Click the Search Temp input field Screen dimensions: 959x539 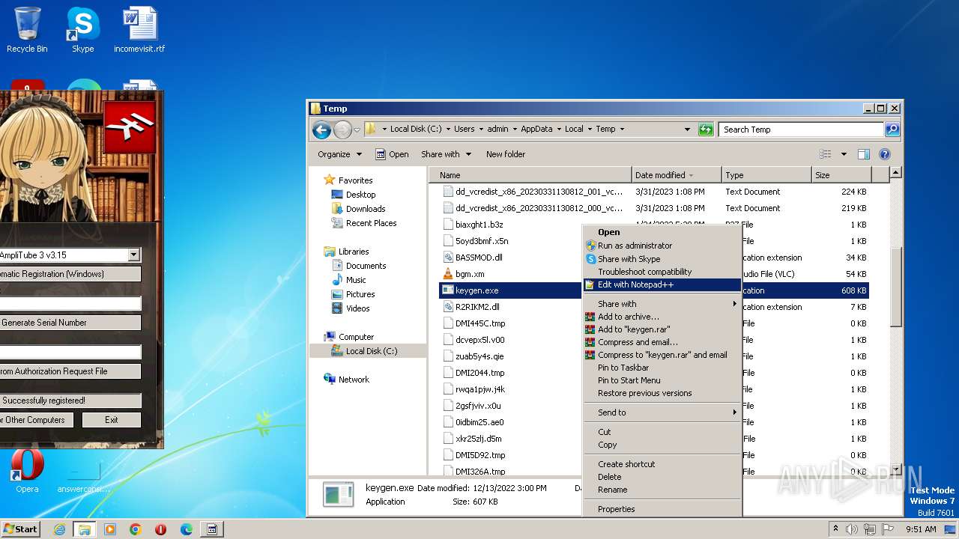point(801,130)
